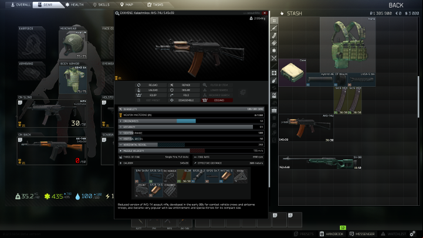Show all items in stash filter sidebar
Image resolution: width=423 pixels, height=238 pixels.
point(274,21)
